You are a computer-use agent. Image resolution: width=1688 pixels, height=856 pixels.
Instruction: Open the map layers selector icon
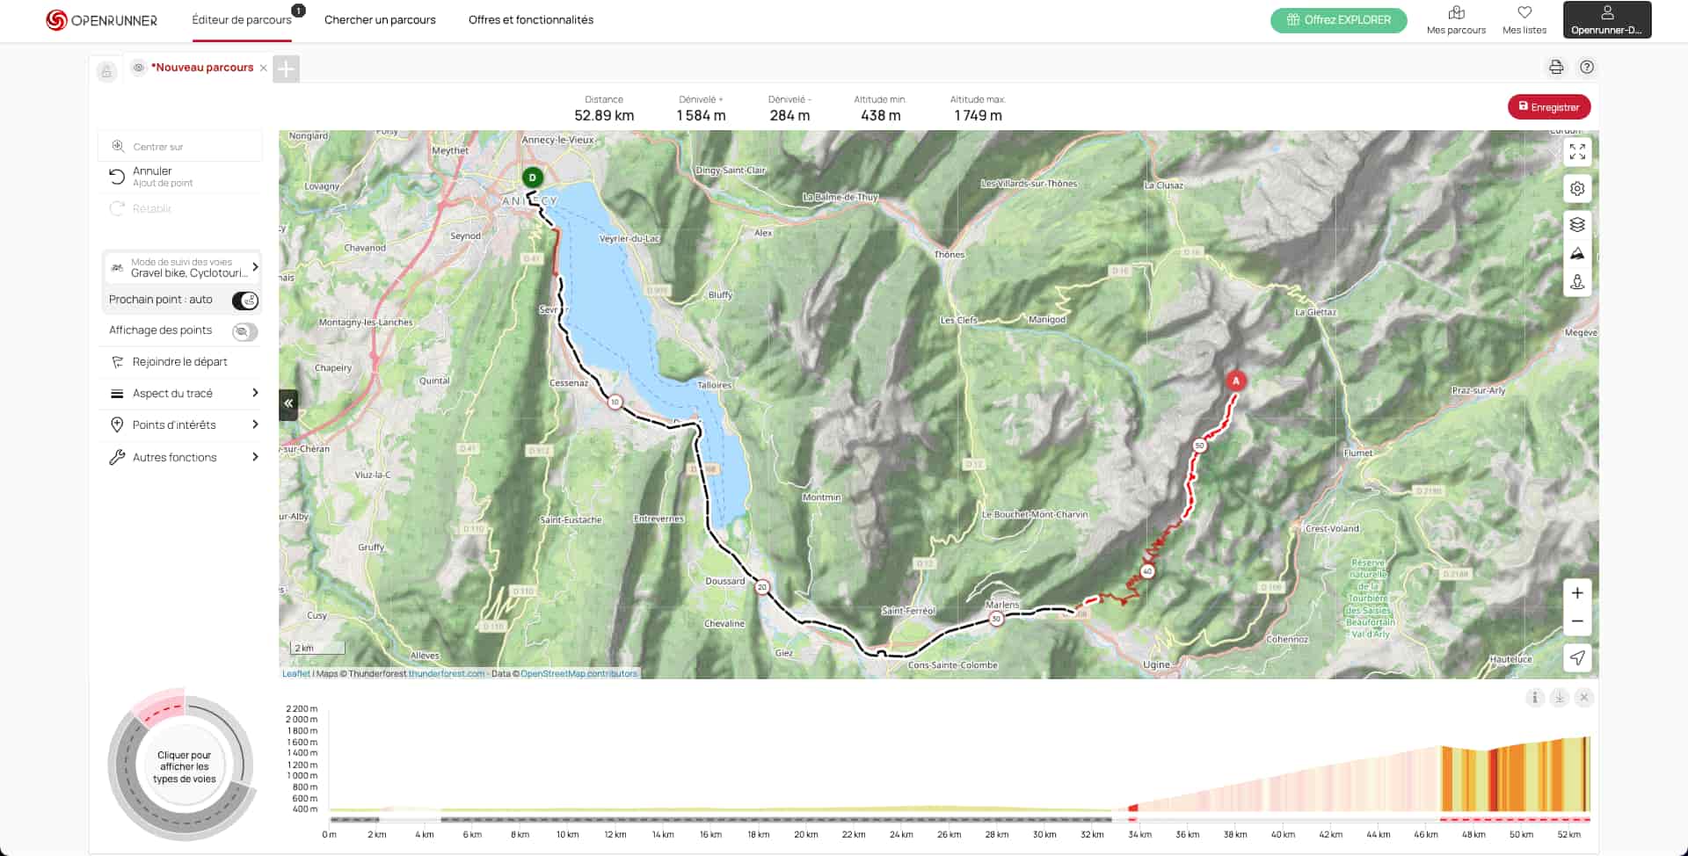coord(1577,225)
